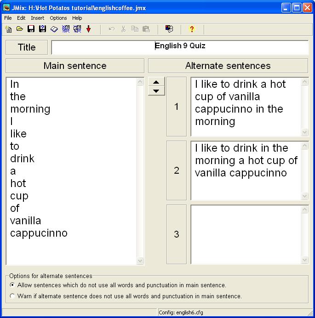This screenshot has width=315, height=318.
Task: Click the Cut scissors icon
Action: (123, 29)
